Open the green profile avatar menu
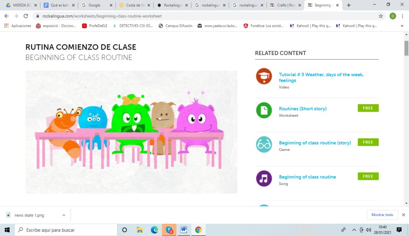The image size is (409, 236). point(393,16)
